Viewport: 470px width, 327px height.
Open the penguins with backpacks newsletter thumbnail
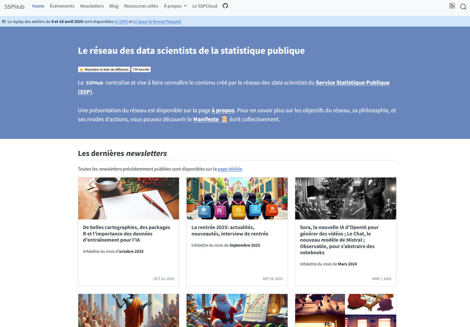(237, 198)
